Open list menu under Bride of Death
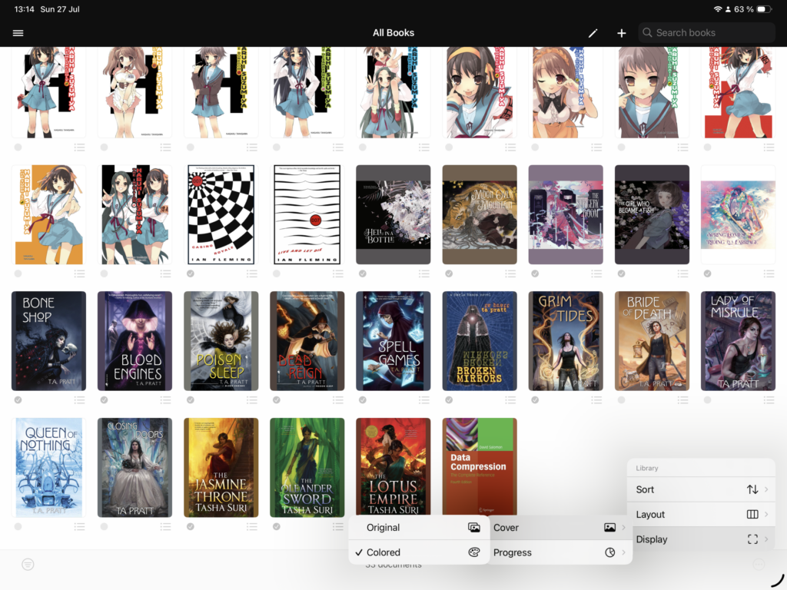The width and height of the screenshot is (787, 590). click(x=682, y=399)
